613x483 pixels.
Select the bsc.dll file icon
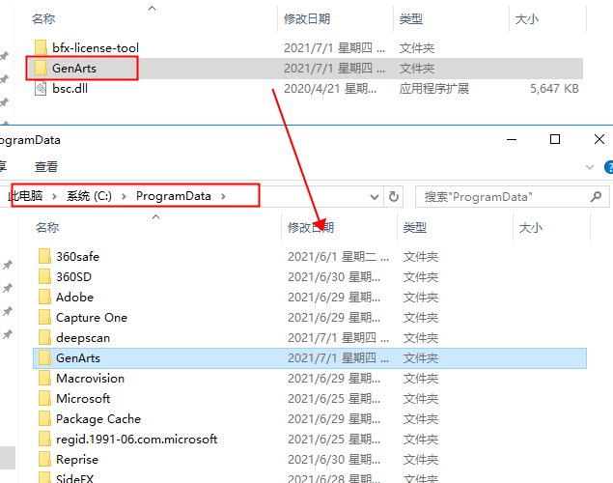click(x=41, y=88)
